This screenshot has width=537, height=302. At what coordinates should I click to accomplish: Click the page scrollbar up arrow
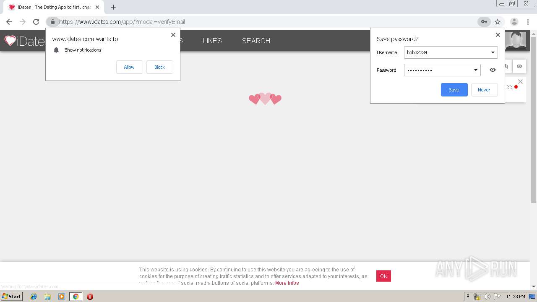(534, 34)
